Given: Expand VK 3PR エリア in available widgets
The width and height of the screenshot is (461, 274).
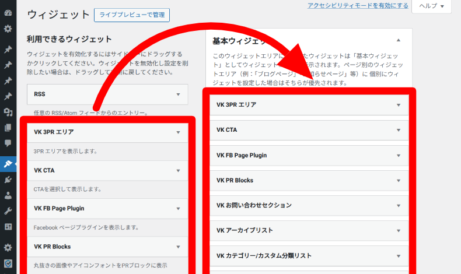Looking at the screenshot, I should coord(178,132).
